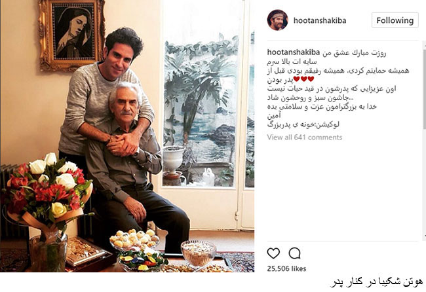
Task: Click the Persian caption first line
Action: (x=355, y=53)
